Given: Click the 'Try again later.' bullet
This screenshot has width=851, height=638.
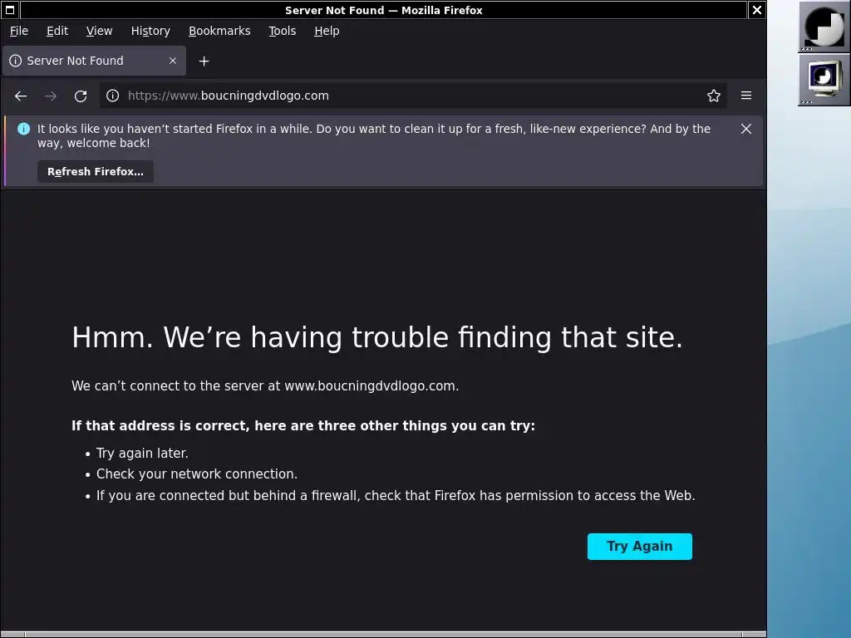Looking at the screenshot, I should pos(142,453).
